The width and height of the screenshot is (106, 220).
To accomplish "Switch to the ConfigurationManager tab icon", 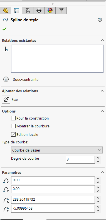I will (28, 11).
